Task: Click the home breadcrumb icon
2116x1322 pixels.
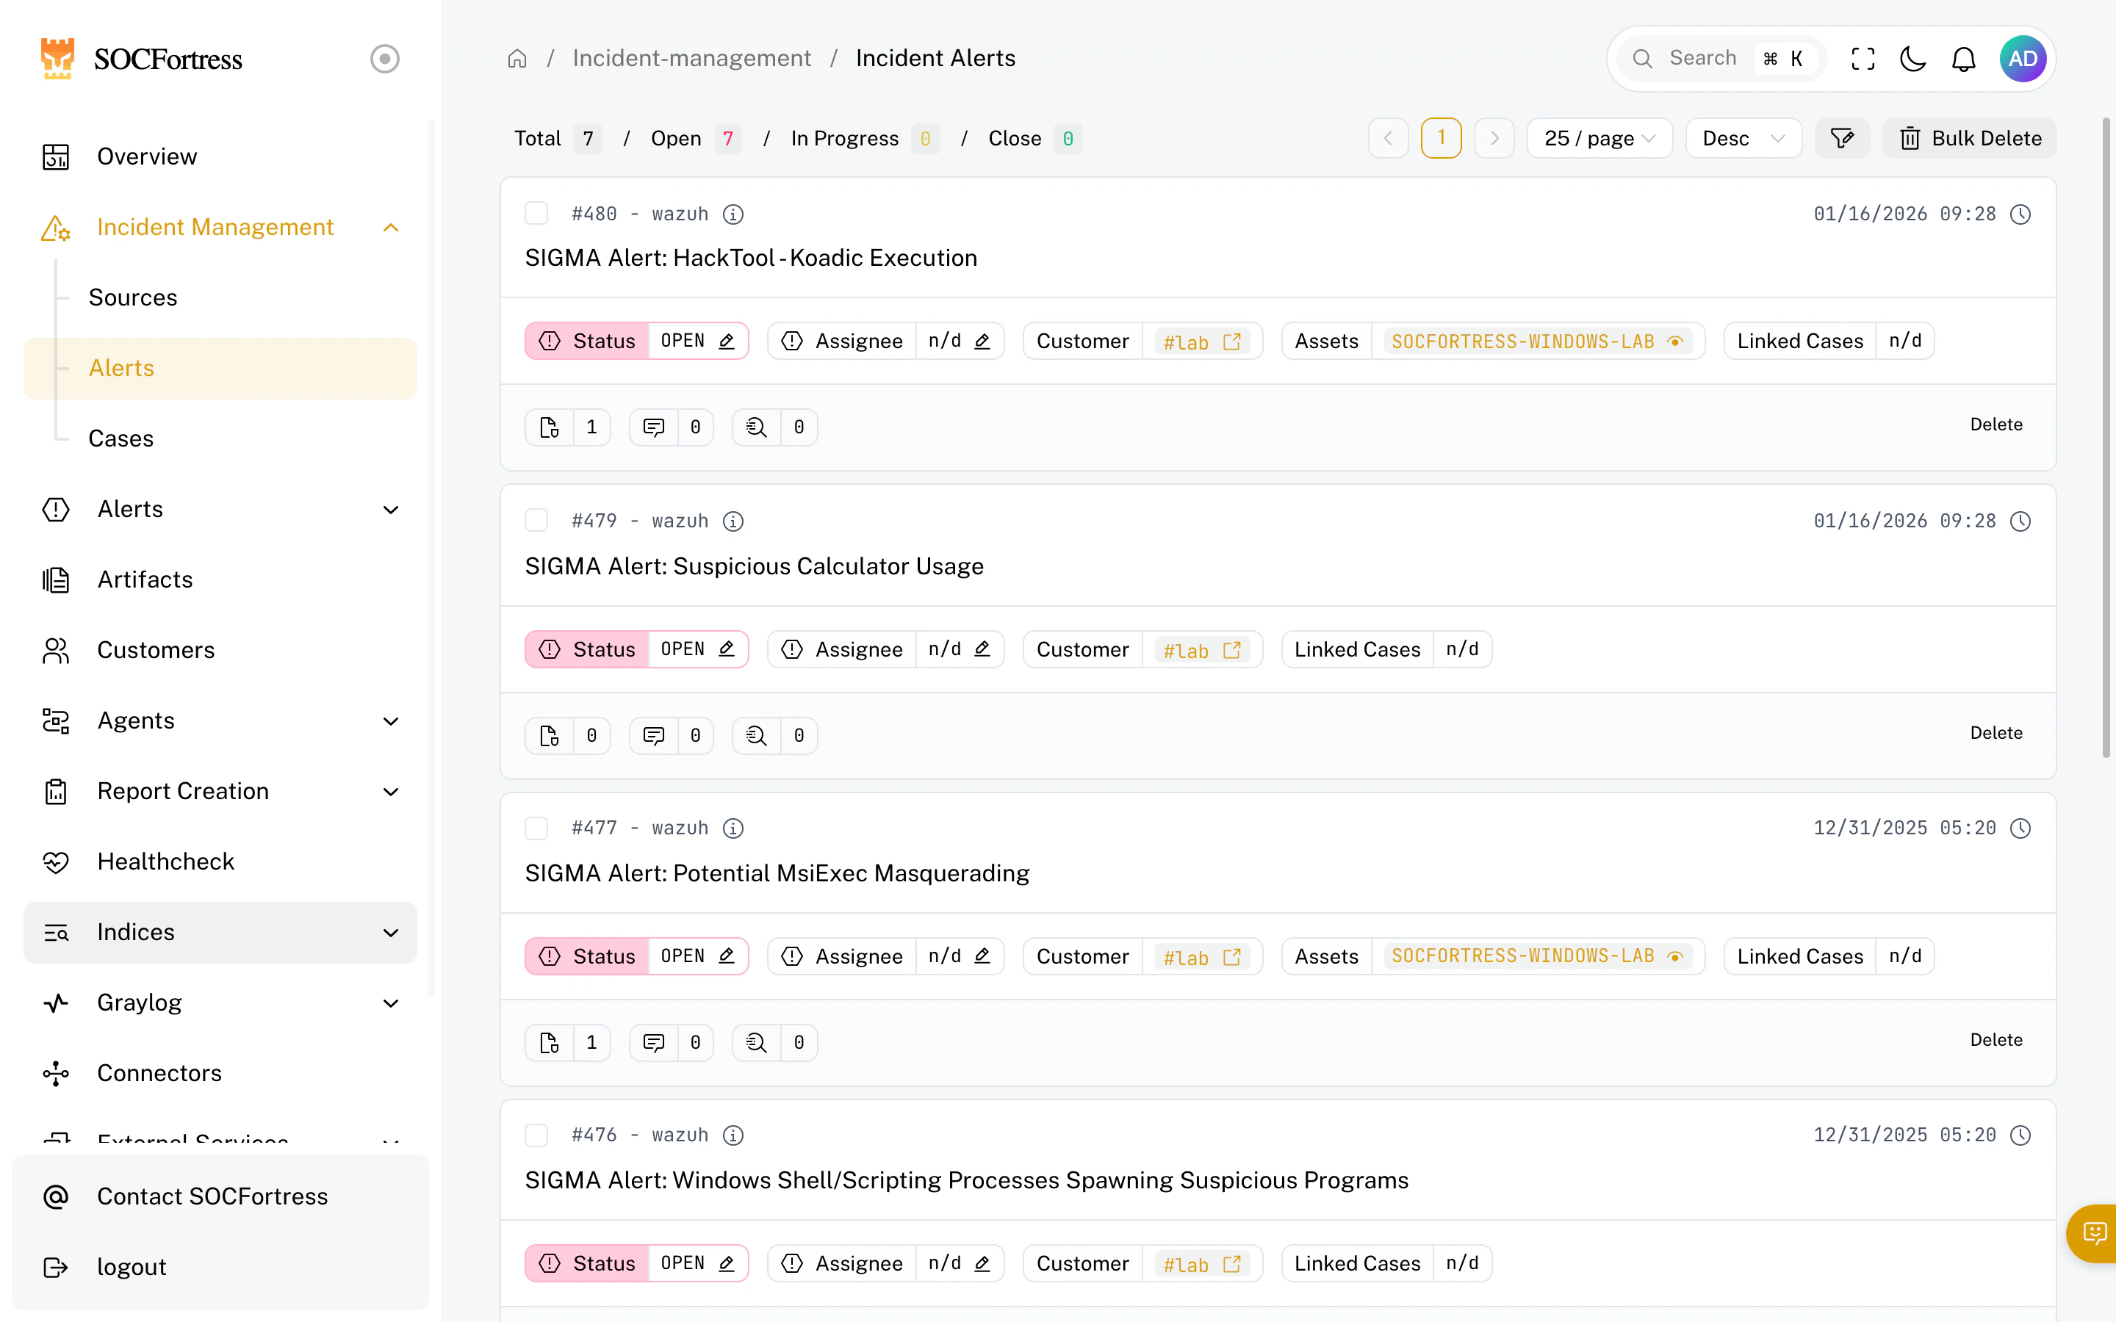Action: click(517, 59)
